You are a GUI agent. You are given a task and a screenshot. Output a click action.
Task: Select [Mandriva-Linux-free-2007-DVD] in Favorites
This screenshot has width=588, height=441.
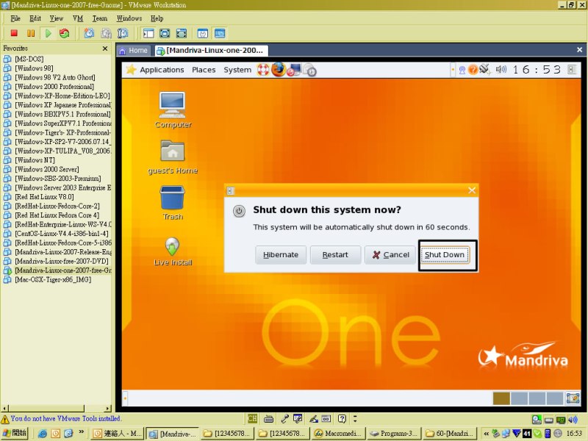62,262
